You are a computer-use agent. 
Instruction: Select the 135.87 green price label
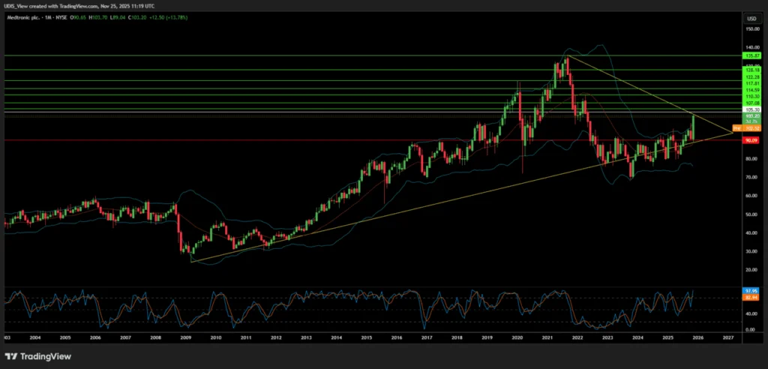(x=751, y=55)
